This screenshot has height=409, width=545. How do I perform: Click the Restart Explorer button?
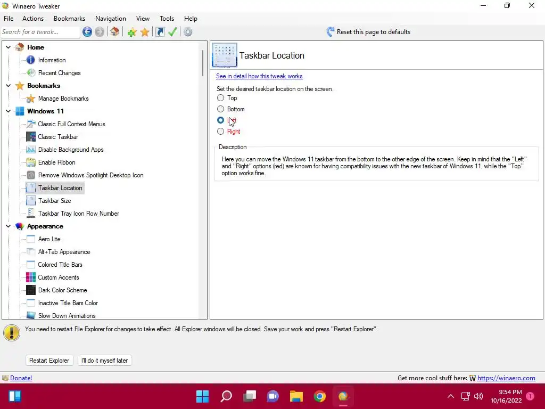[49, 361]
